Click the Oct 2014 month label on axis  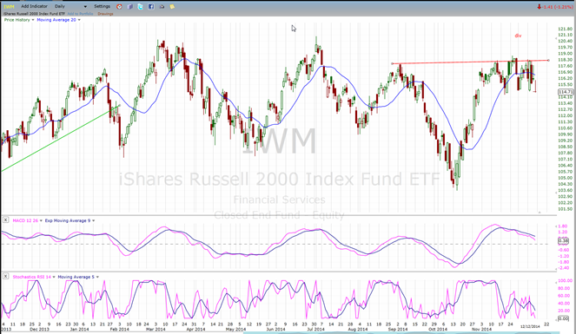[x=438, y=330]
